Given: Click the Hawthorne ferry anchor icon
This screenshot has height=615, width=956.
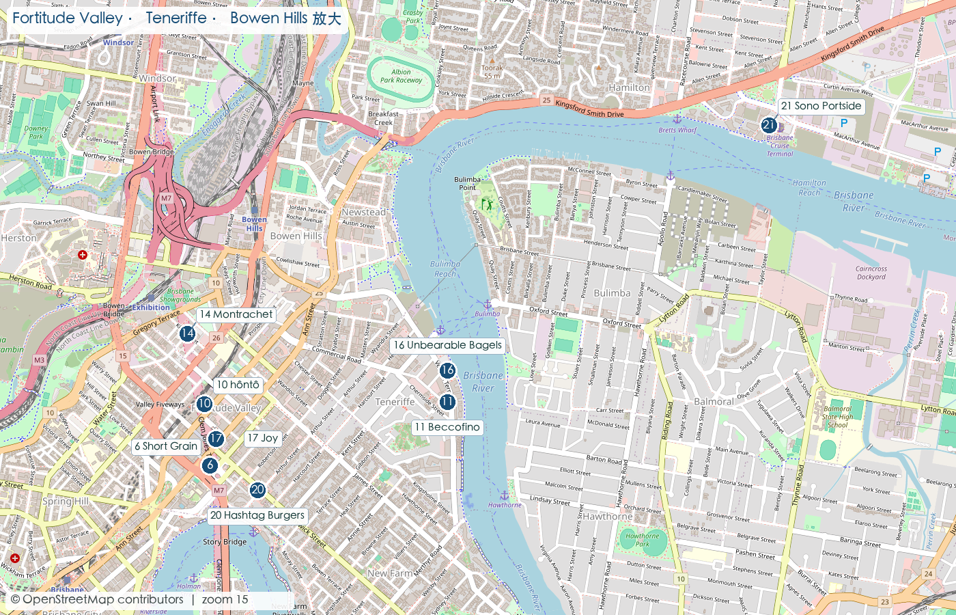Looking at the screenshot, I should 504,495.
